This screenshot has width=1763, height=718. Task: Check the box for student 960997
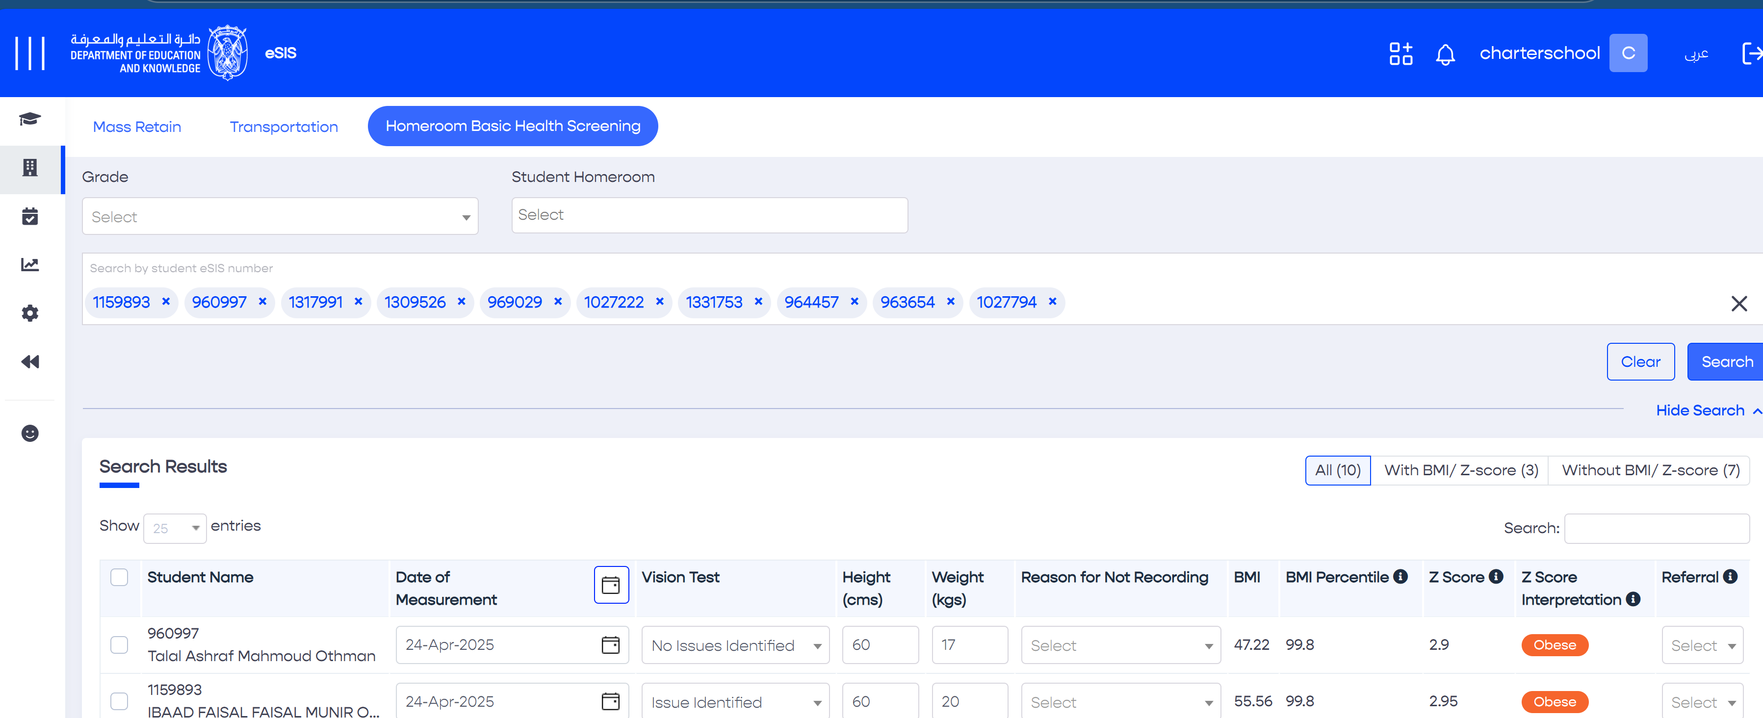point(119,645)
